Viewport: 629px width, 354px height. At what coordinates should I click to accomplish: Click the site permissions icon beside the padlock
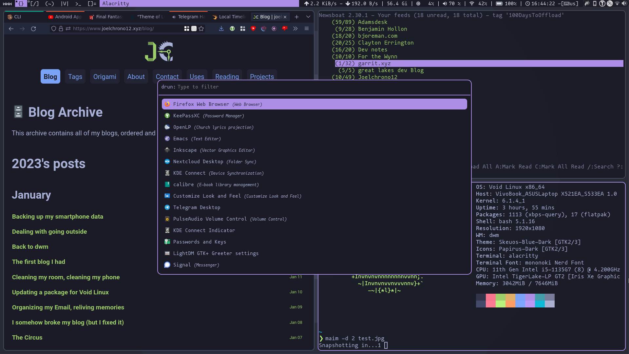(x=68, y=29)
